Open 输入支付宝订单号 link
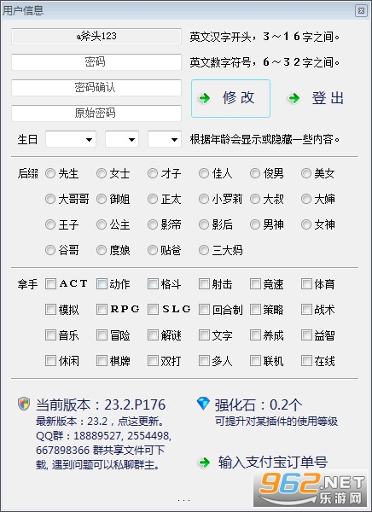372x512 pixels. click(x=273, y=463)
